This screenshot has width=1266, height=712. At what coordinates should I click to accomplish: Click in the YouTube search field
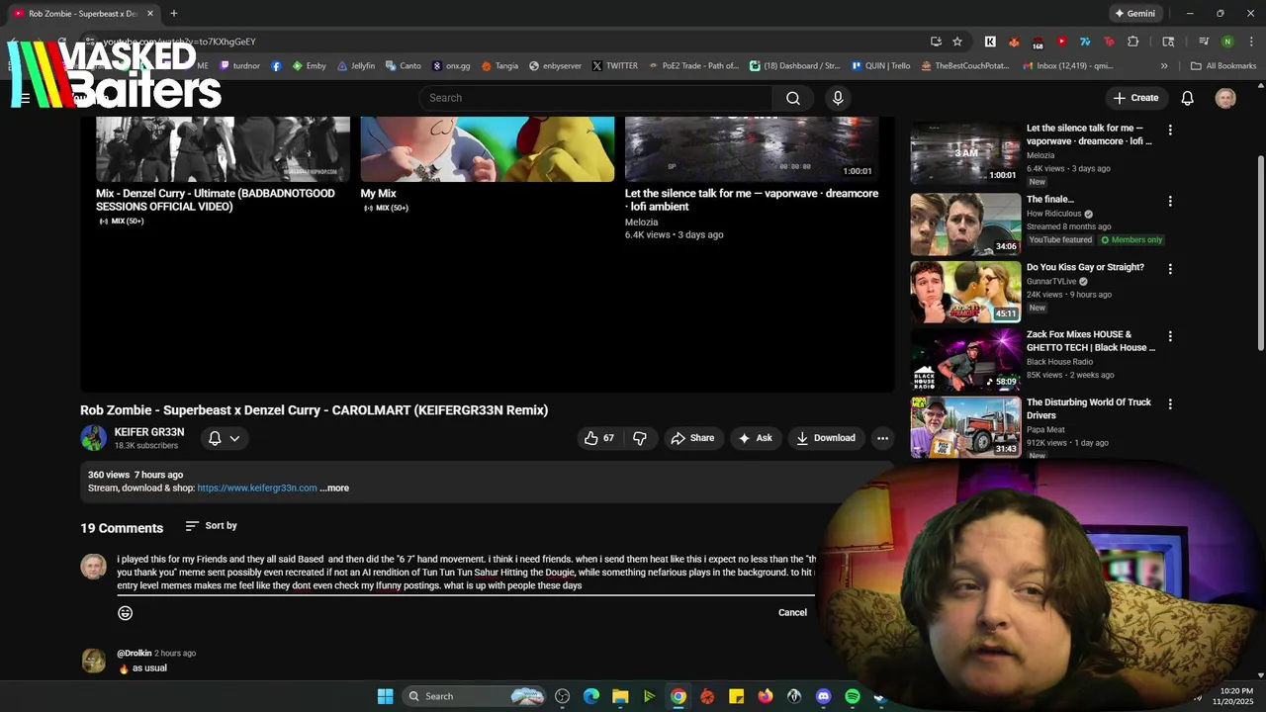coord(595,98)
